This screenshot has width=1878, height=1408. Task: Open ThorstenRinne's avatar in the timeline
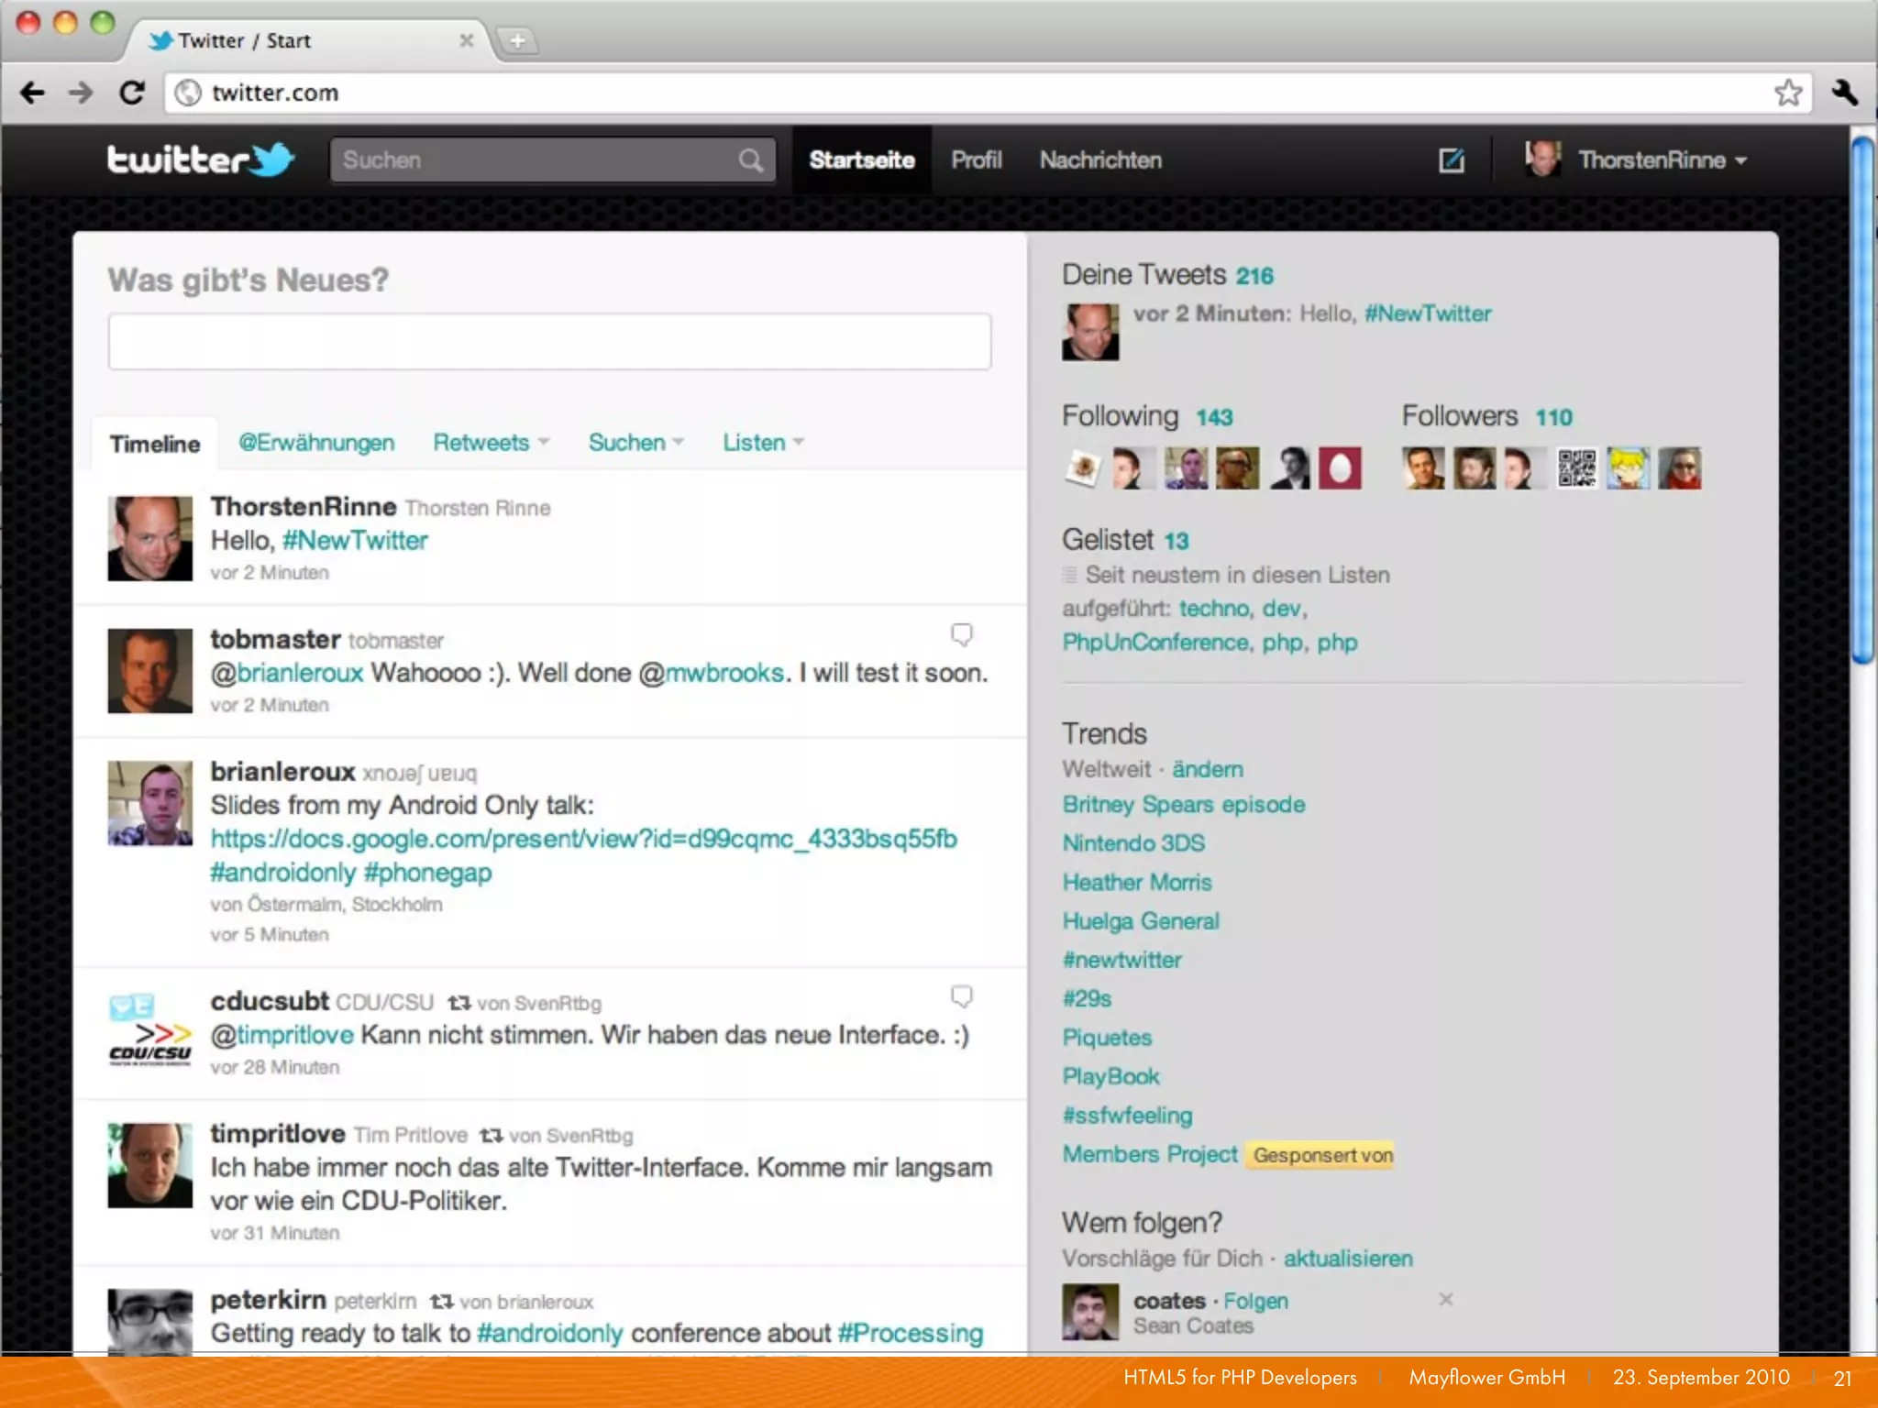150,538
